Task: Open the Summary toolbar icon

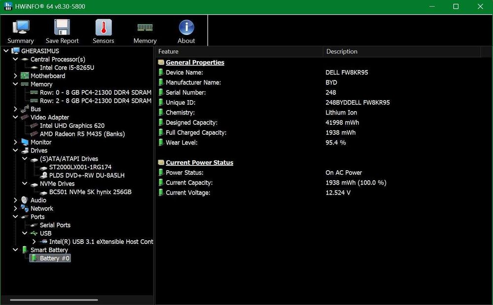Action: (21, 27)
